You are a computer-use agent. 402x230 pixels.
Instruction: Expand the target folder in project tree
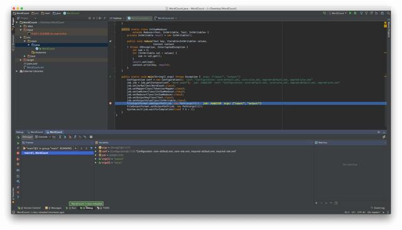coord(21,60)
